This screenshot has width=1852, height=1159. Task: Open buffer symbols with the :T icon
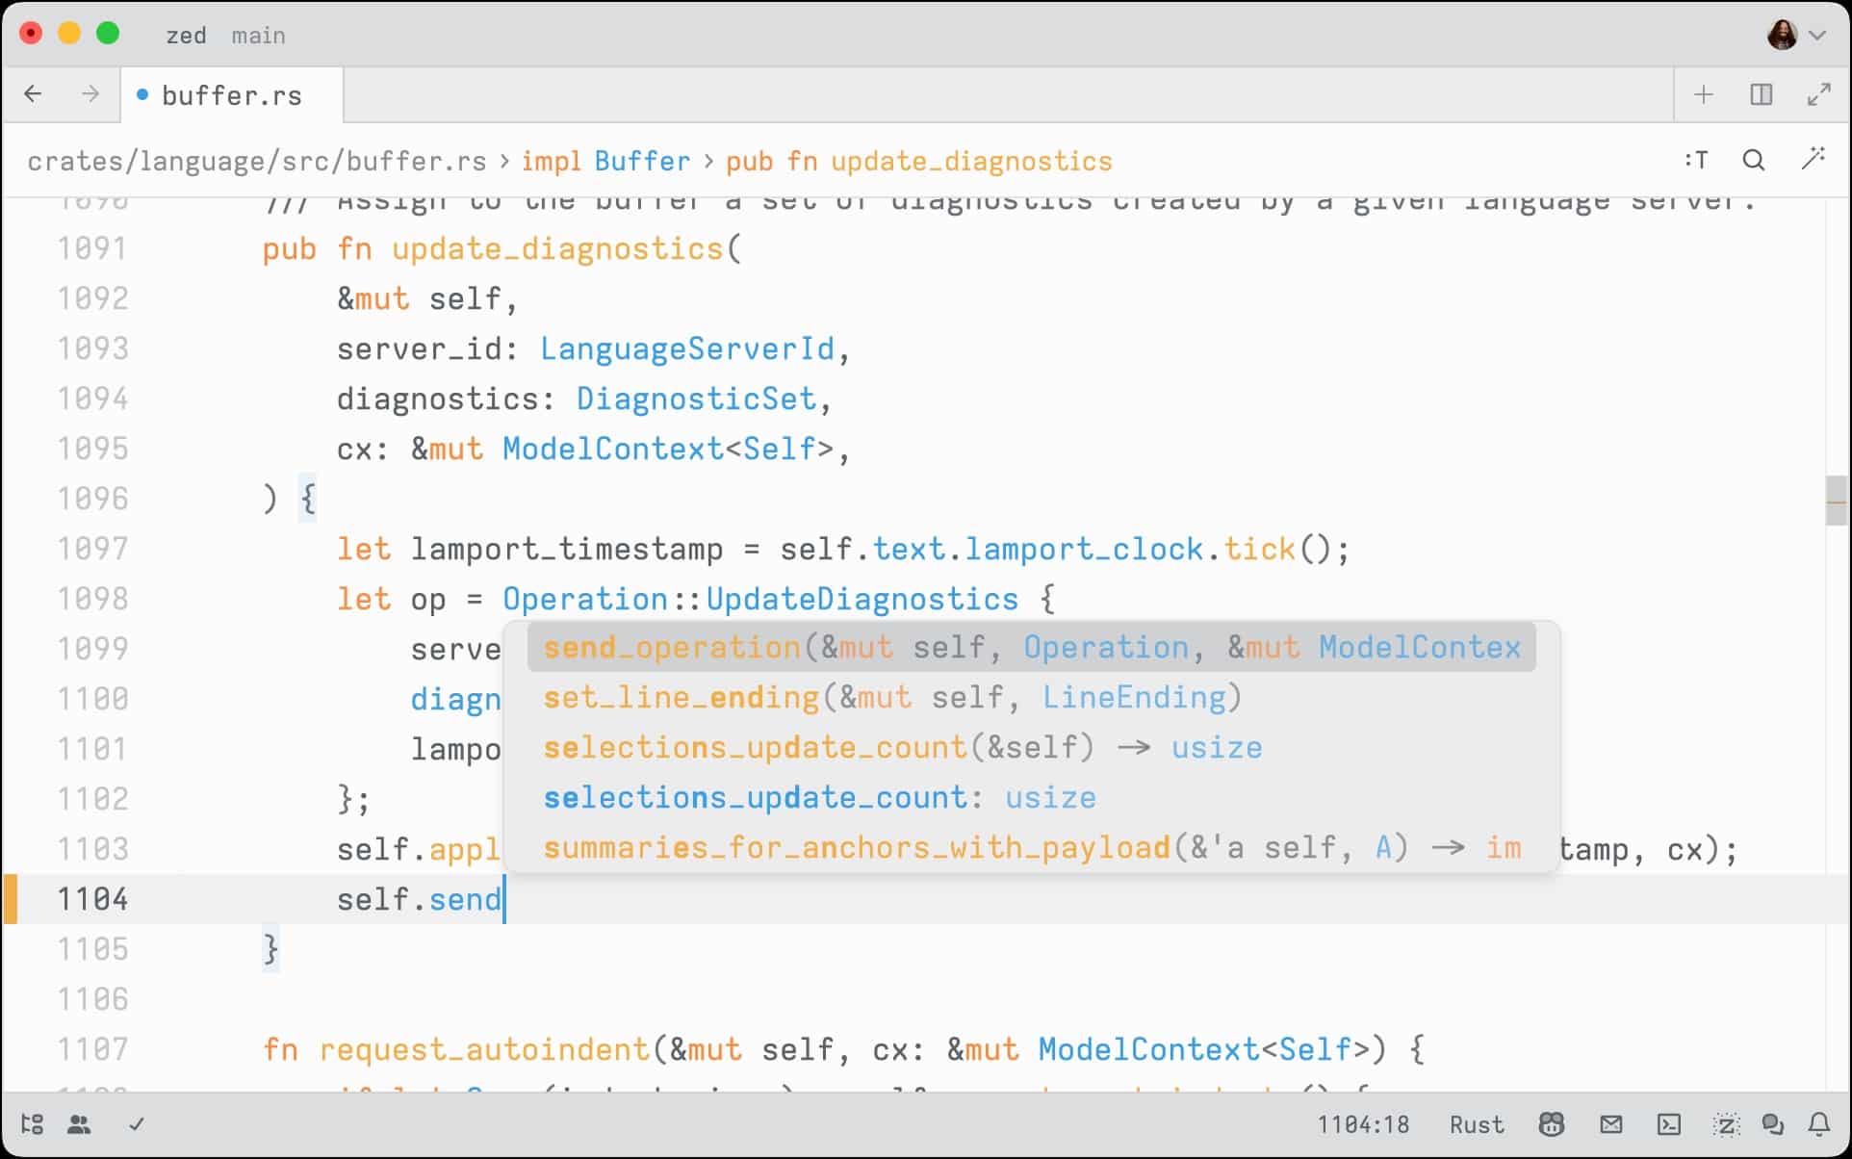[1696, 160]
